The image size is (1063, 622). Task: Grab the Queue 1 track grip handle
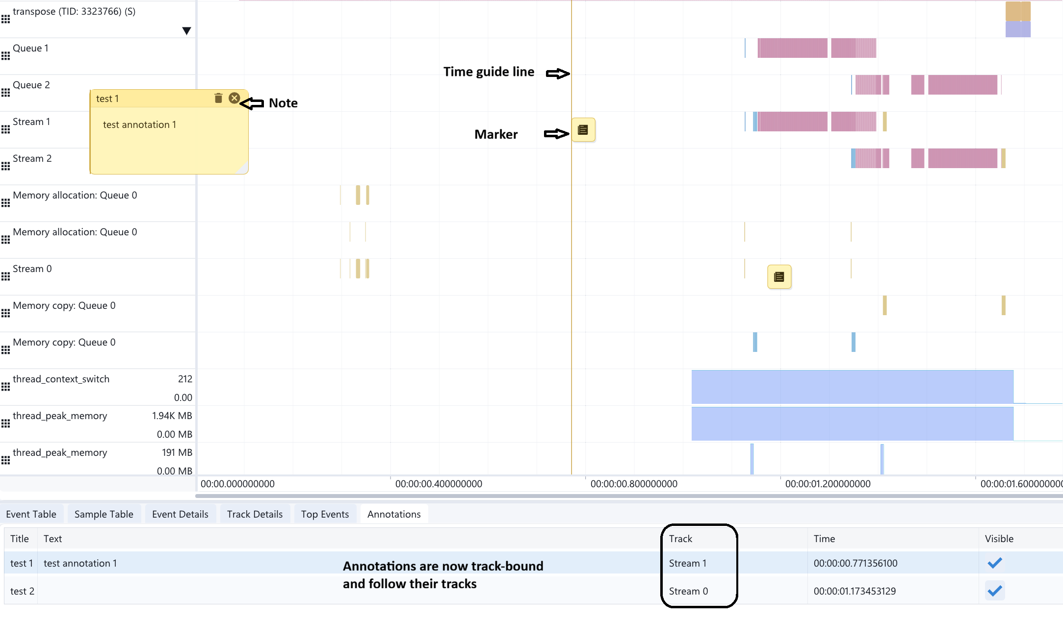5,56
